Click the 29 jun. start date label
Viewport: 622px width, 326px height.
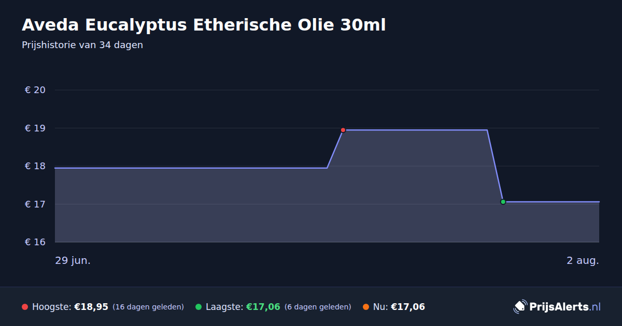tap(73, 260)
